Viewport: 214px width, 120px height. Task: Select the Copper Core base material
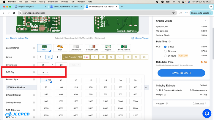92,48
